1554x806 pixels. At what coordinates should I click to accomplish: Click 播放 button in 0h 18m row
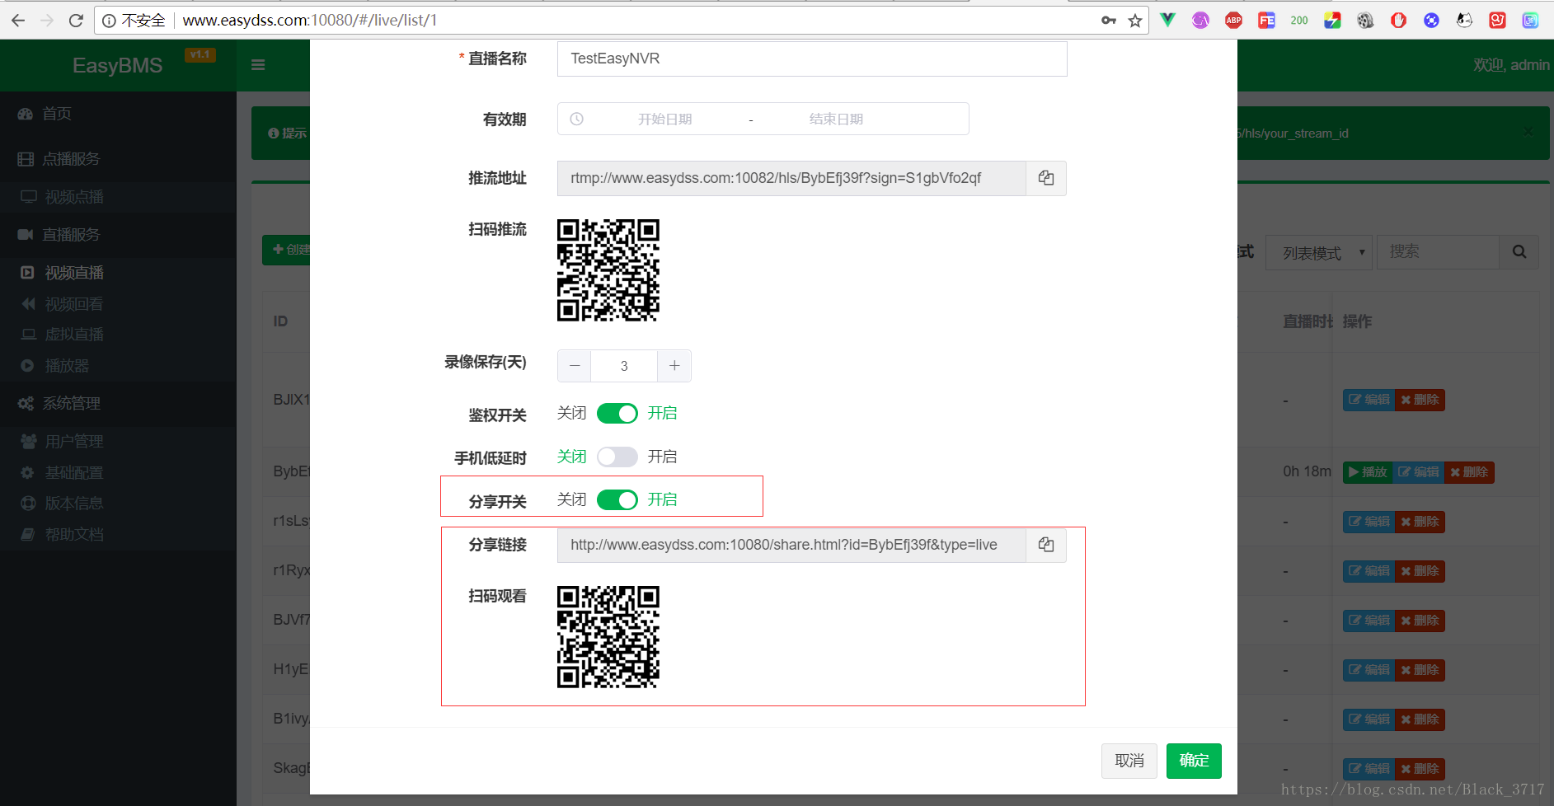click(1368, 472)
